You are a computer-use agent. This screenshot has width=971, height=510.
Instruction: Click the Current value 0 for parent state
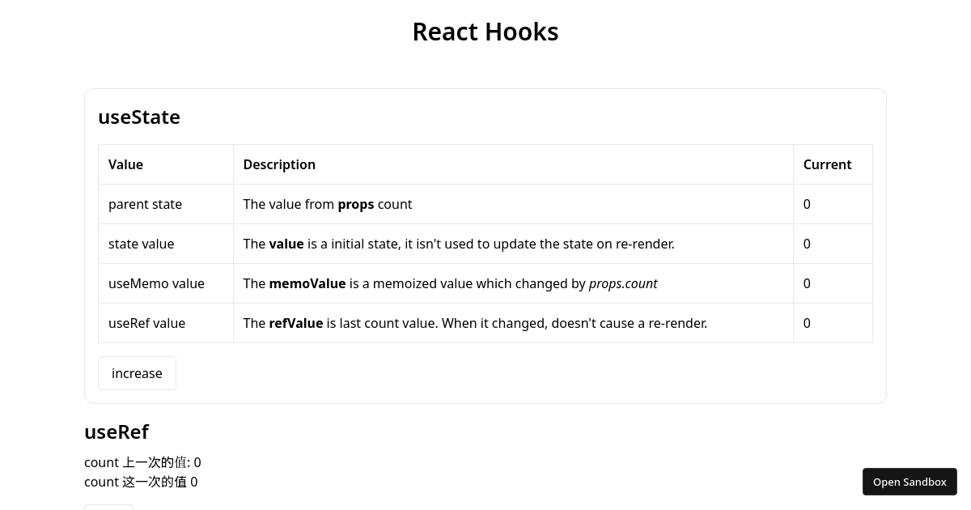807,204
